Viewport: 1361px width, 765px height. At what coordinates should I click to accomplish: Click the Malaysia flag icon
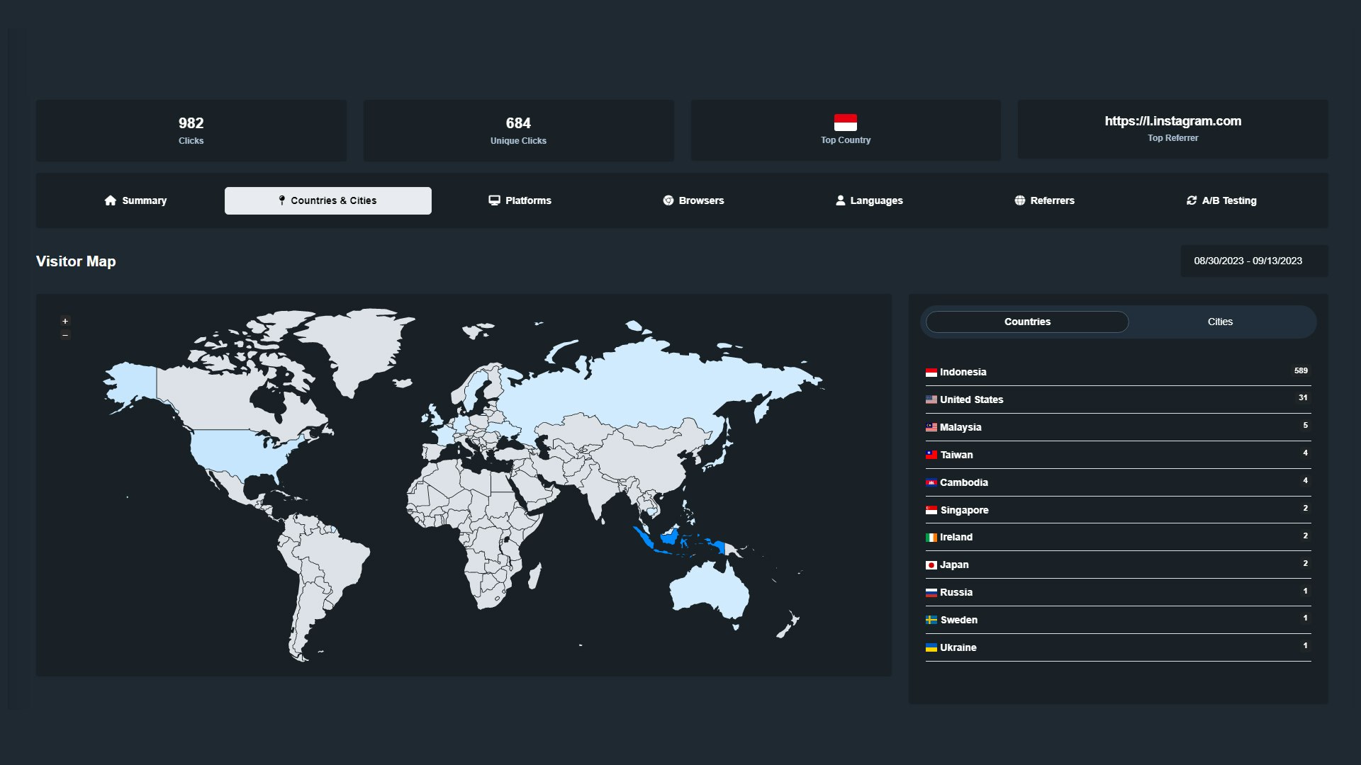tap(931, 428)
